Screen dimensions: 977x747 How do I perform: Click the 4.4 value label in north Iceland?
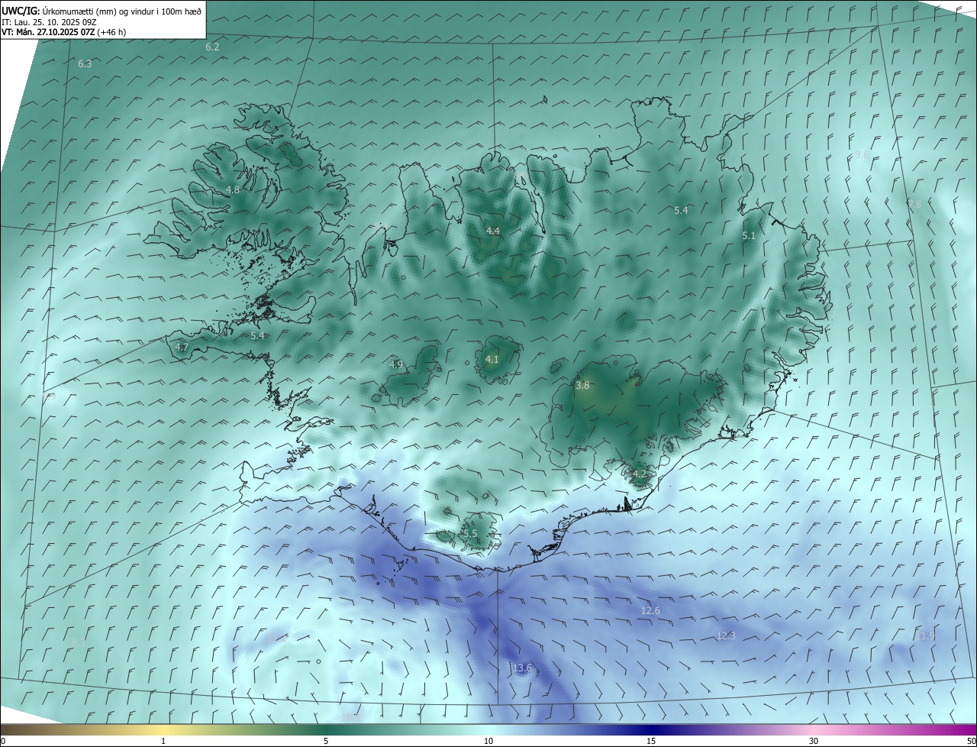tap(493, 231)
